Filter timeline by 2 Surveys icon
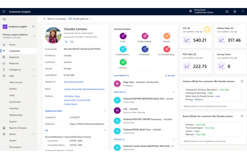This screenshot has width=247, height=159. tap(123, 62)
